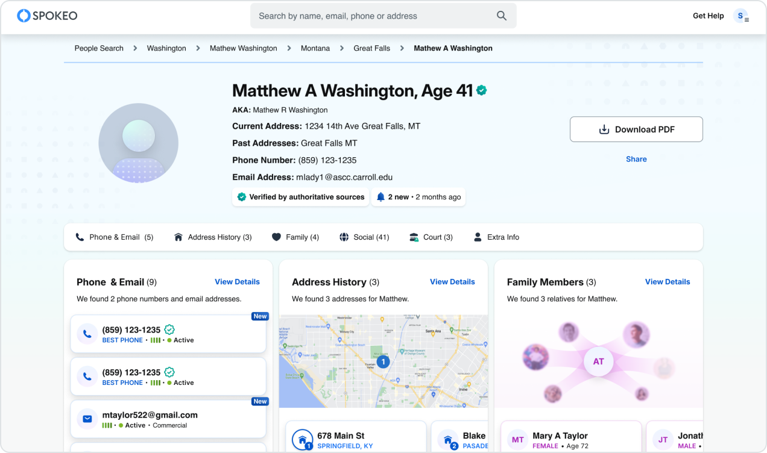This screenshot has width=767, height=453.
Task: Click the bell icon for new alerts
Action: tap(380, 197)
